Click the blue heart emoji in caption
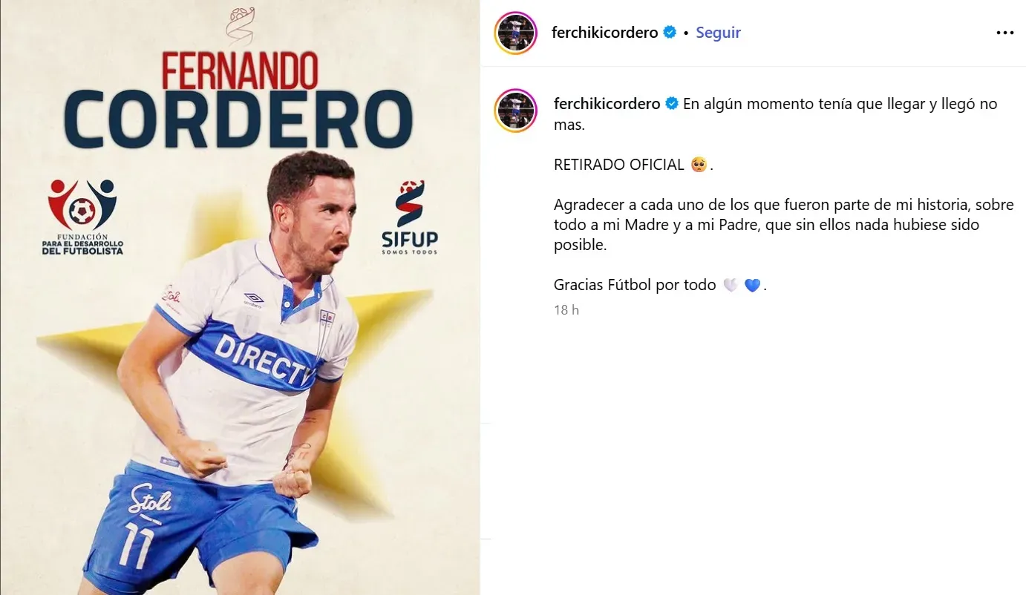The width and height of the screenshot is (1026, 595). click(x=752, y=285)
